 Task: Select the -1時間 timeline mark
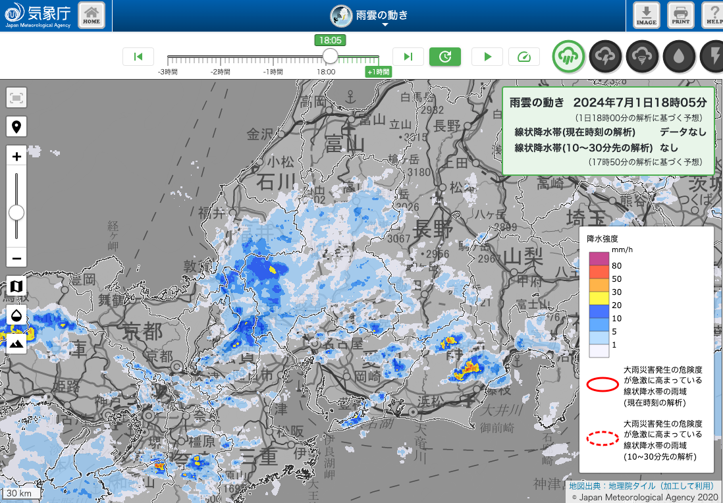pos(273,72)
